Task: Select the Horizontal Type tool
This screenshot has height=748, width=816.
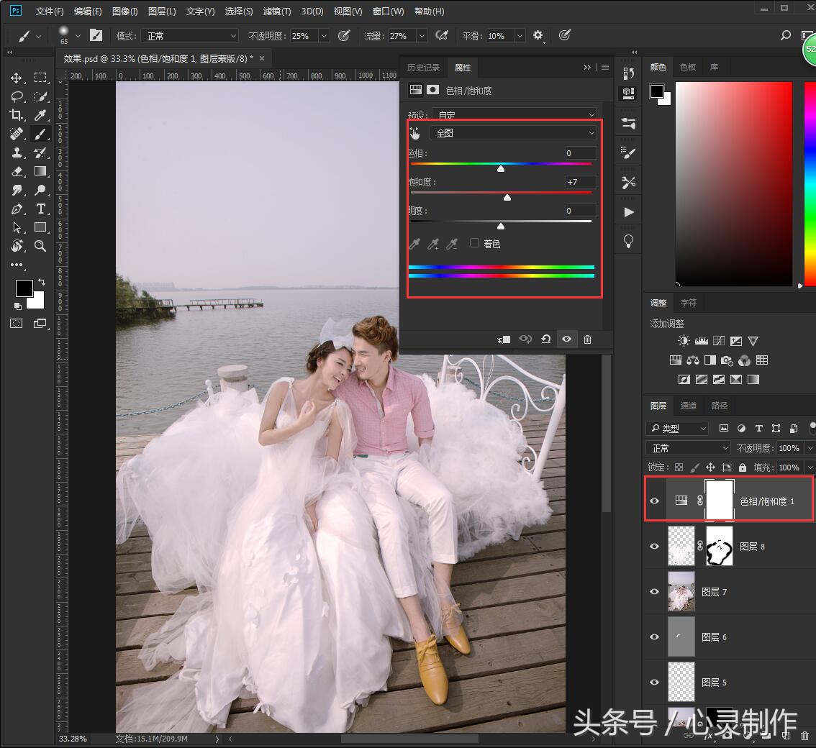Action: click(40, 209)
